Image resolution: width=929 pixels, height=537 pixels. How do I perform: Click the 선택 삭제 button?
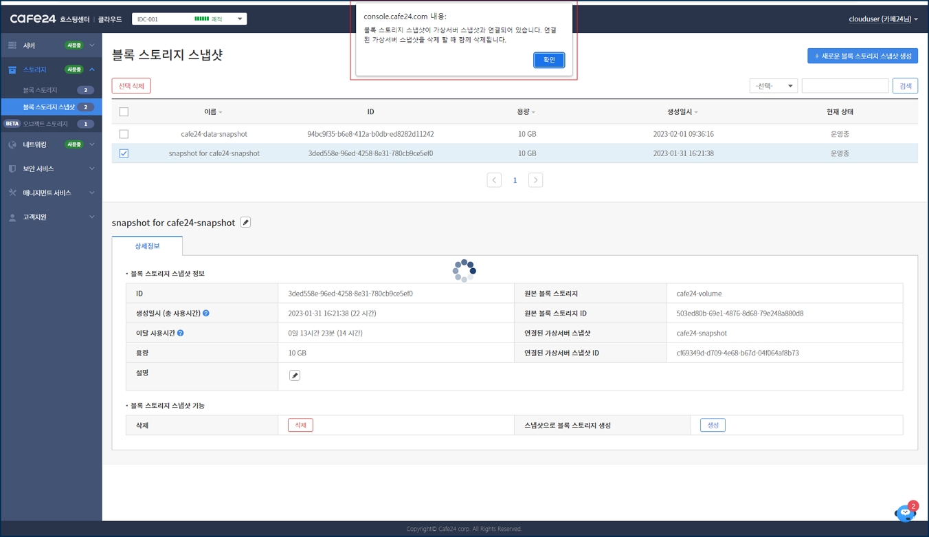[131, 86]
